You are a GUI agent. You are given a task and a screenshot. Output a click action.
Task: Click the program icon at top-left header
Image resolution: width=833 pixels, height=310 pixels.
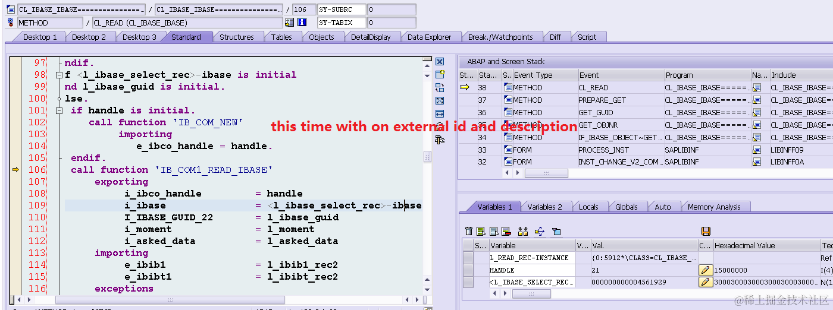pos(10,10)
